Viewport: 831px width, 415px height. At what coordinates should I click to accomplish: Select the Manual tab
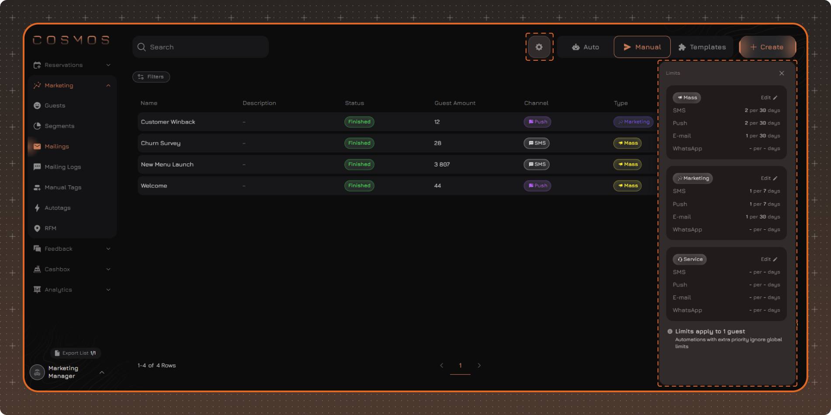pos(642,47)
